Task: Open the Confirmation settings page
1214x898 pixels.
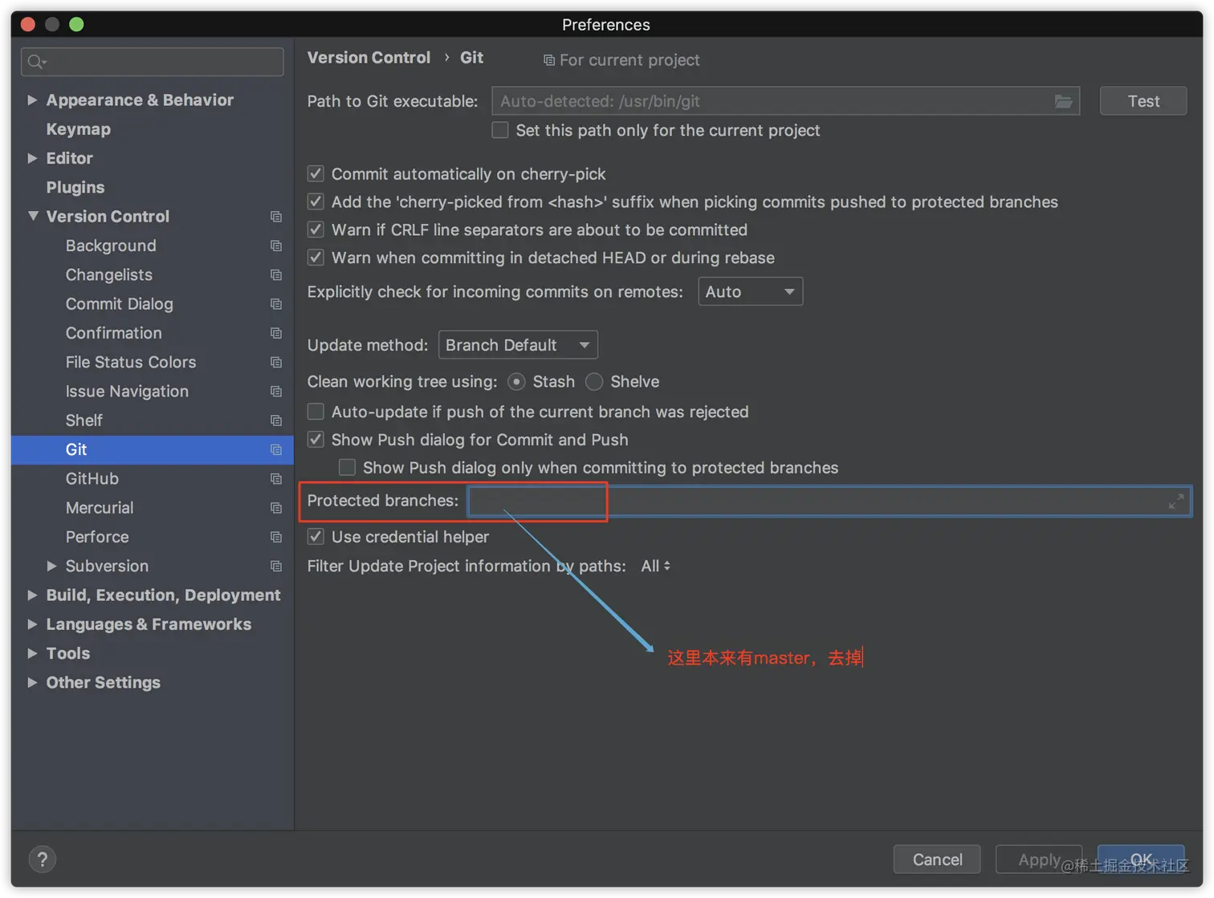Action: [x=114, y=332]
